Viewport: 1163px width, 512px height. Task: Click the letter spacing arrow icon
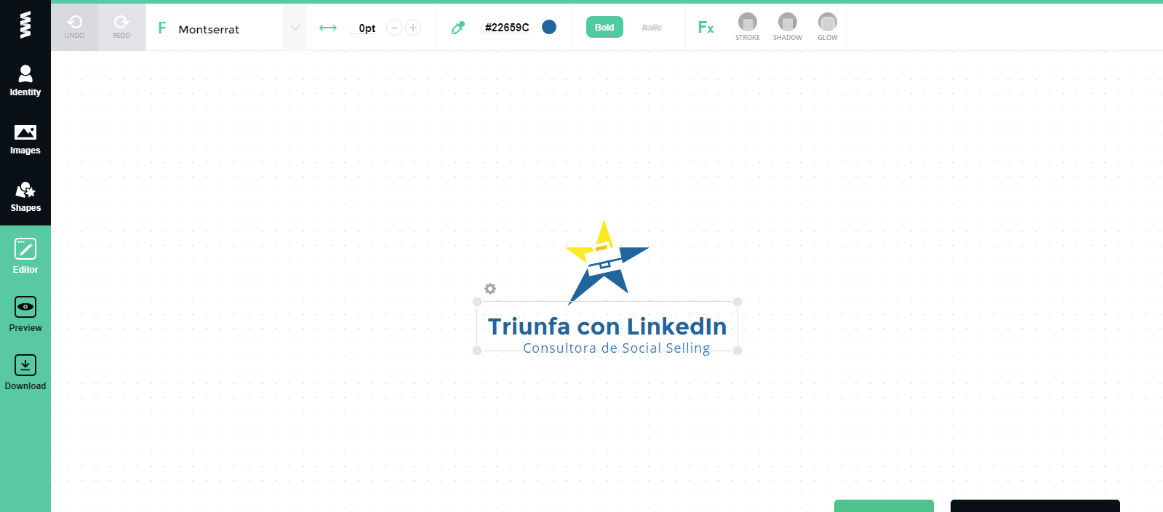click(x=328, y=28)
